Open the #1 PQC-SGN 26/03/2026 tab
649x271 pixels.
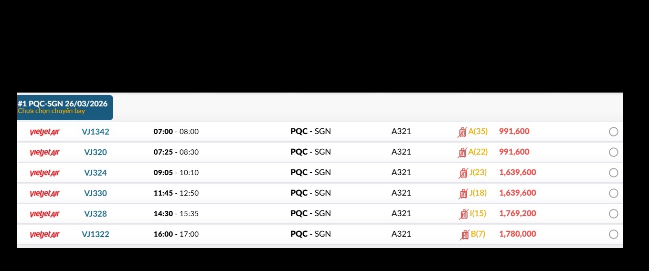(x=65, y=107)
